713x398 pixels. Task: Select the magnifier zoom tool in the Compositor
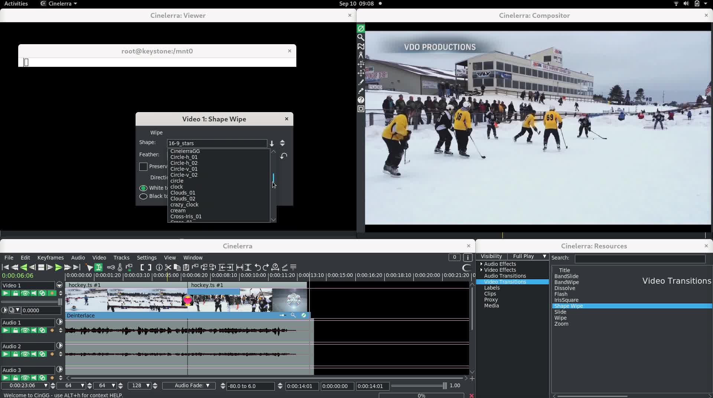tap(361, 37)
